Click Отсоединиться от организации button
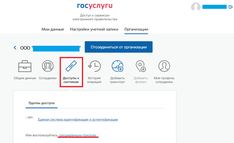 click(119, 47)
